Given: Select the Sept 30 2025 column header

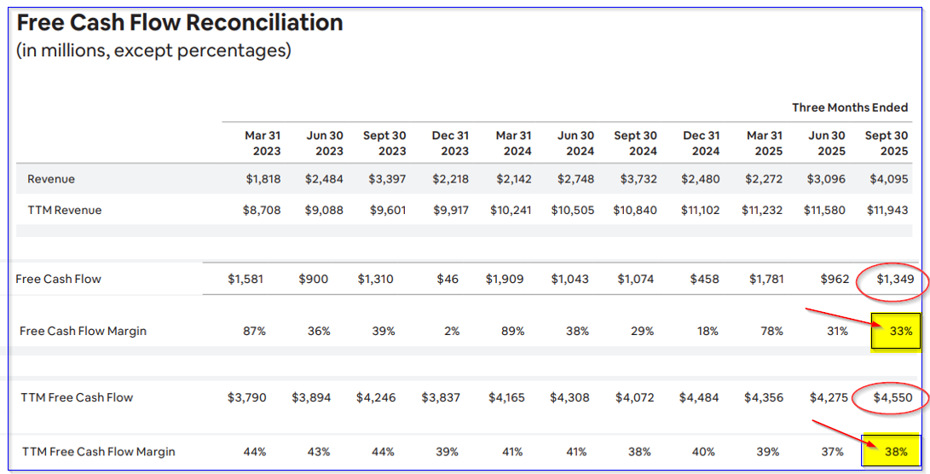Looking at the screenshot, I should point(887,143).
